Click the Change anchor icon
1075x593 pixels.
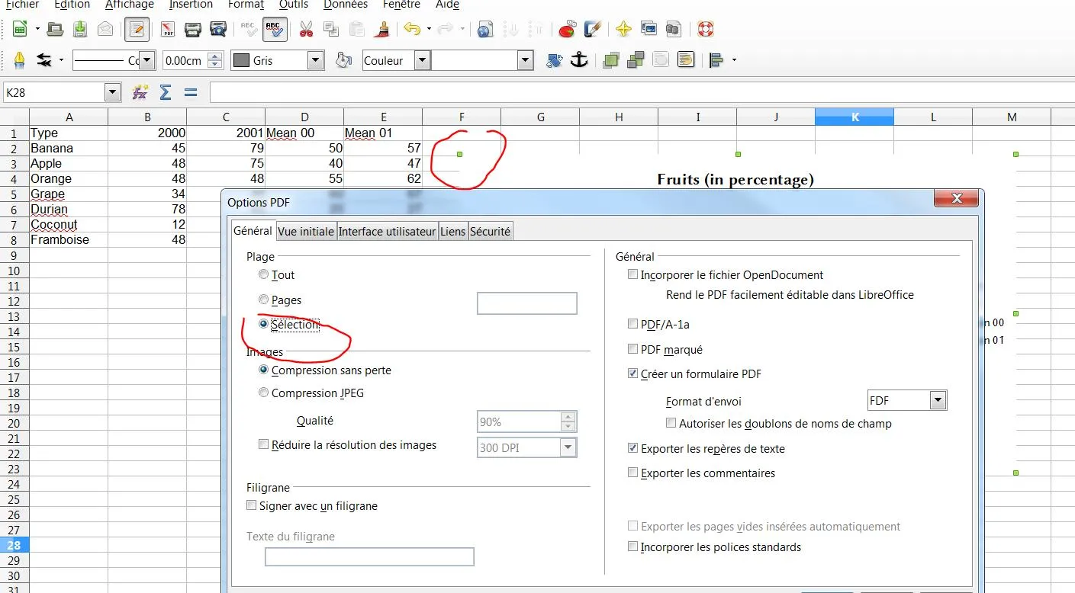[580, 59]
